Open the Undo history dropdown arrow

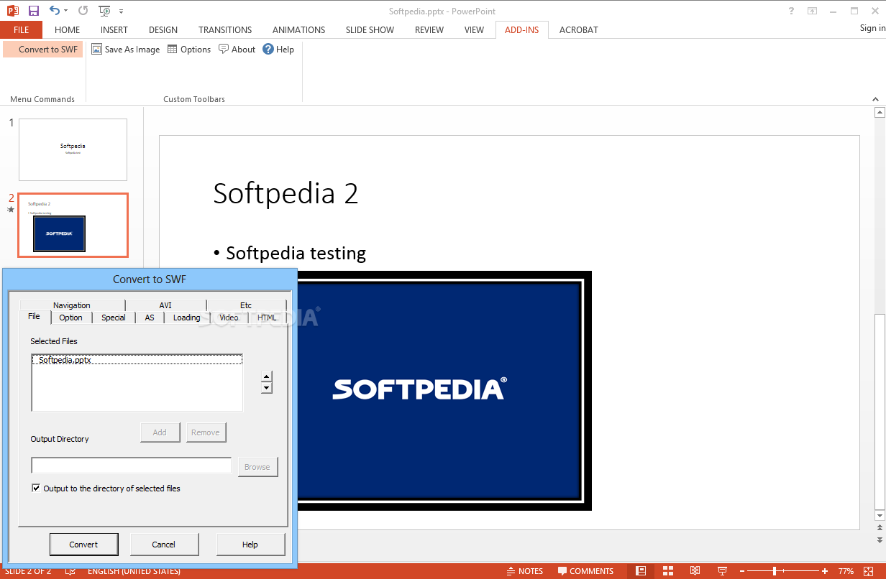tap(66, 11)
